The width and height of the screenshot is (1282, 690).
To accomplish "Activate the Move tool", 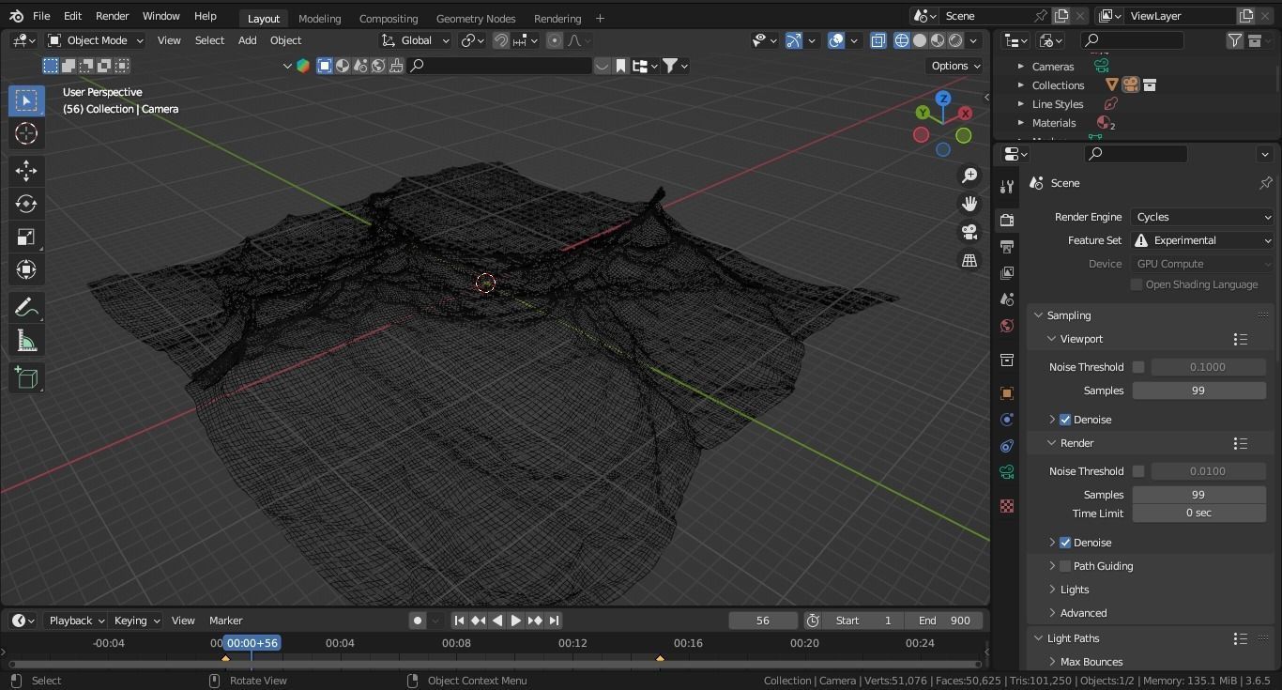I will [x=26, y=170].
